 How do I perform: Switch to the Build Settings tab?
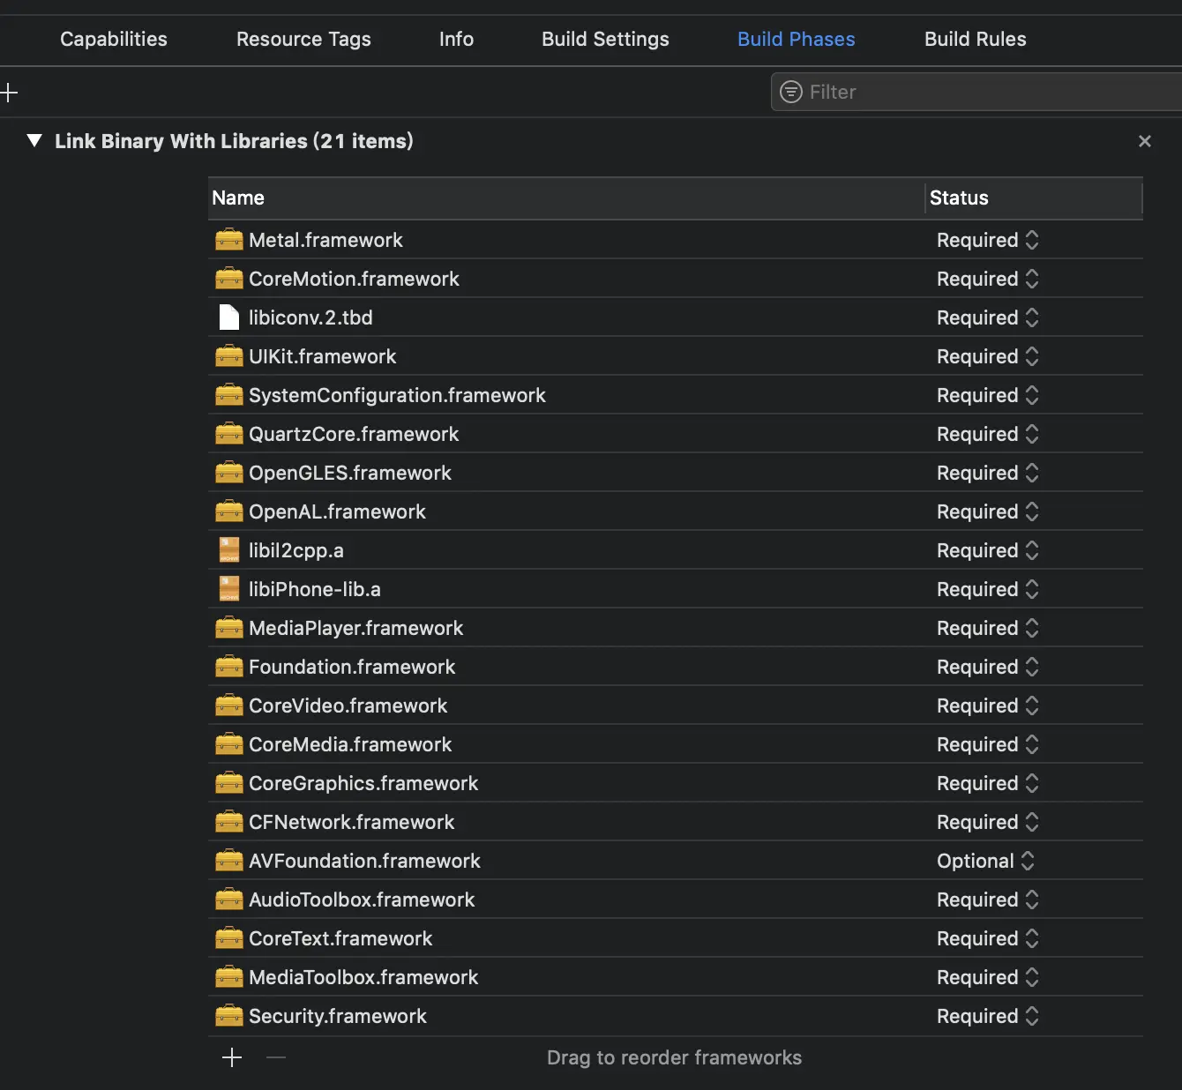(x=605, y=39)
